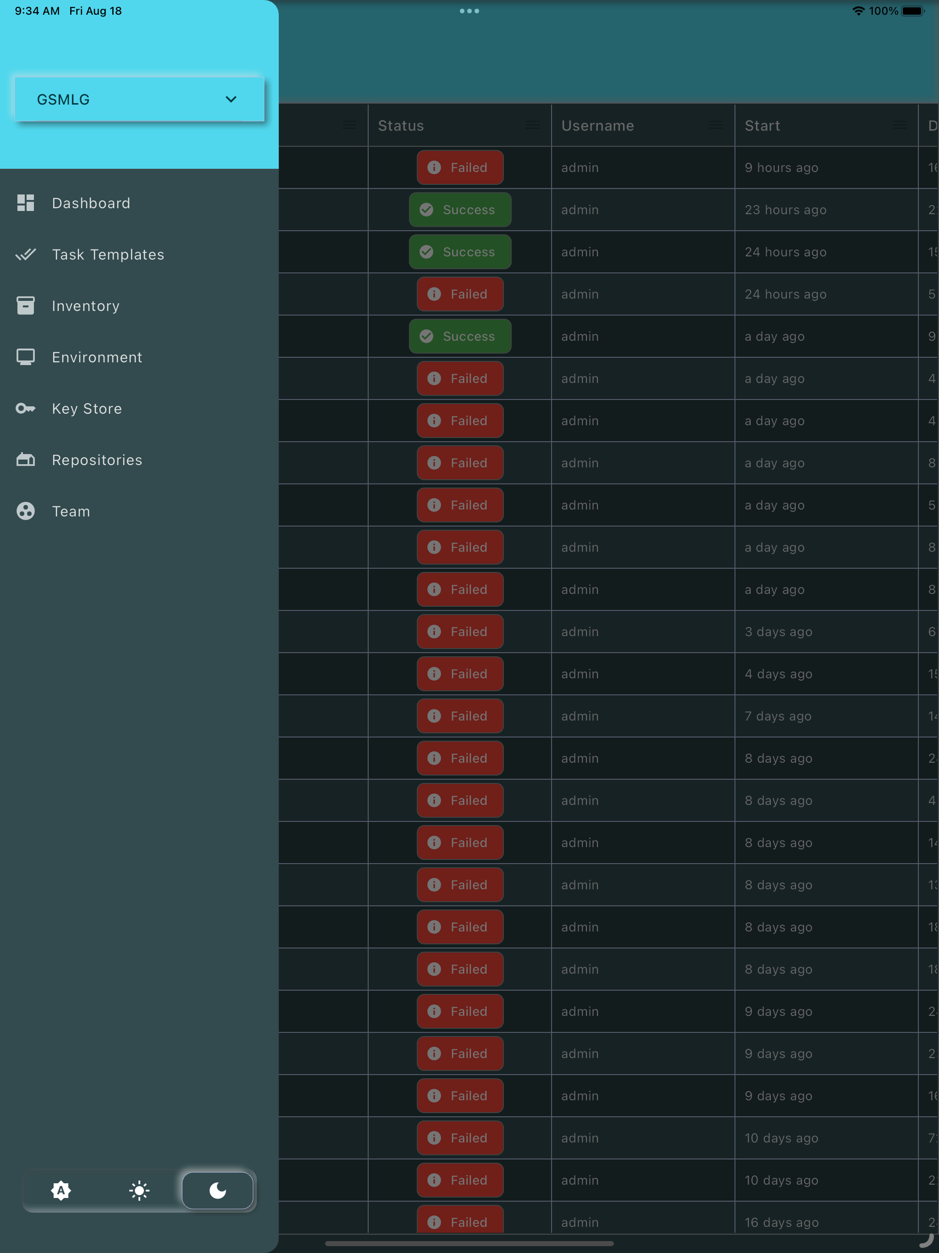Click the Team group icon
Image resolution: width=939 pixels, height=1253 pixels.
tap(26, 511)
